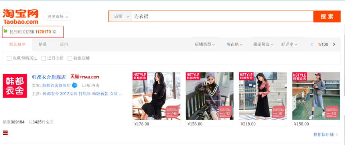Click the 找相似店铺 link

[x=325, y=135]
